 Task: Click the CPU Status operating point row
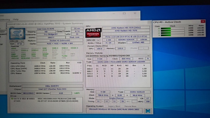(x=46, y=73)
